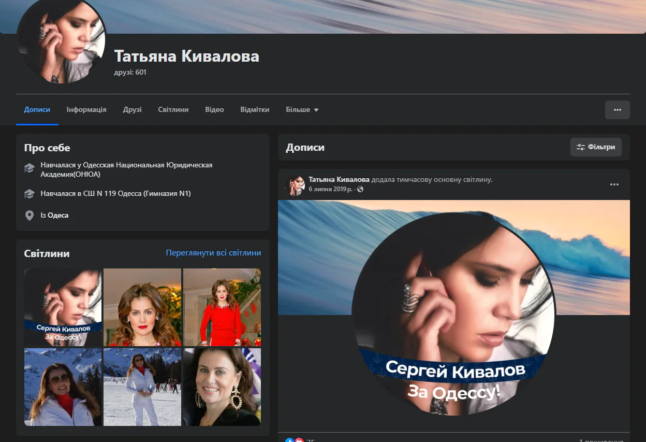Go to the Світлини tab
The width and height of the screenshot is (646, 442).
[x=173, y=110]
